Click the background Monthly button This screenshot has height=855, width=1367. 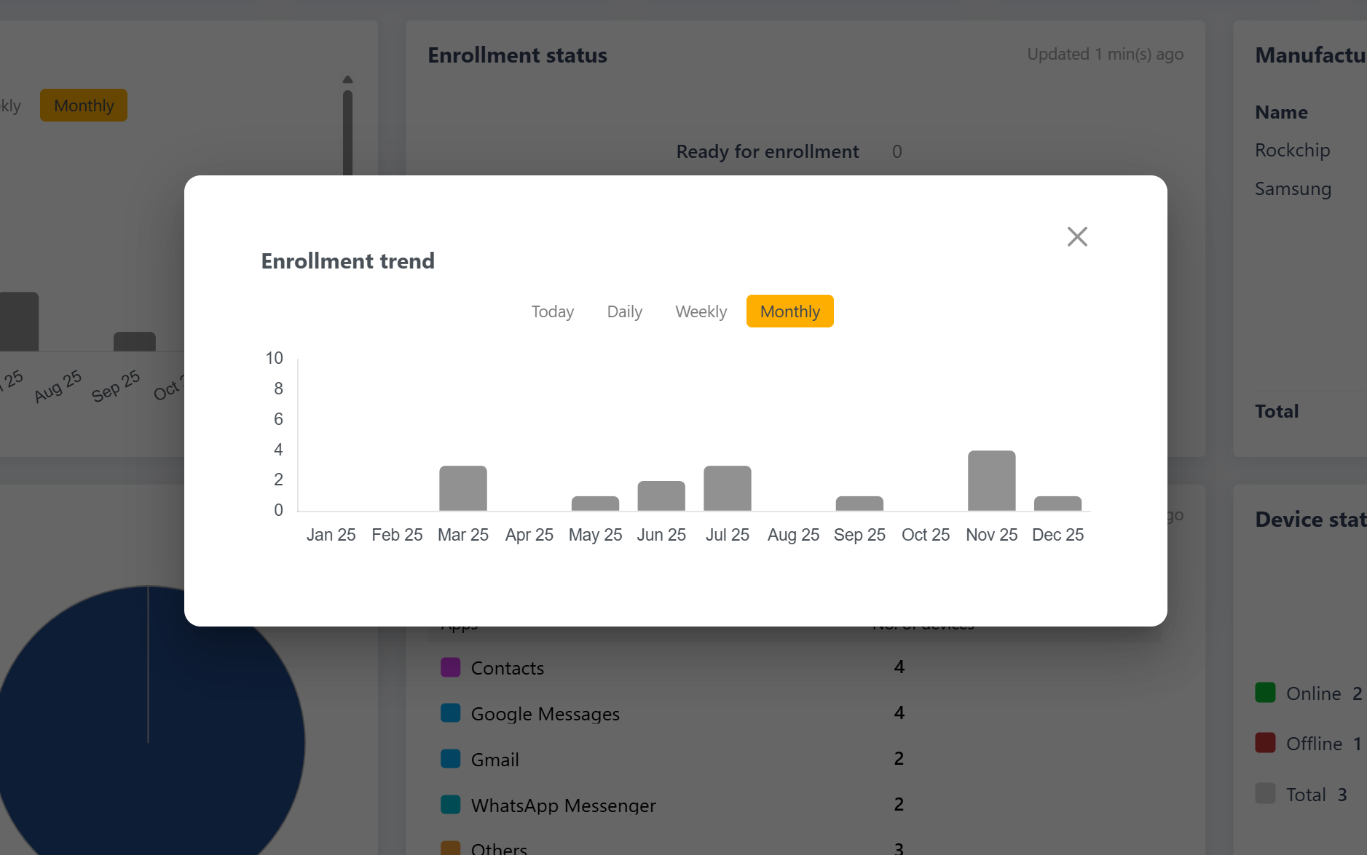click(x=84, y=106)
